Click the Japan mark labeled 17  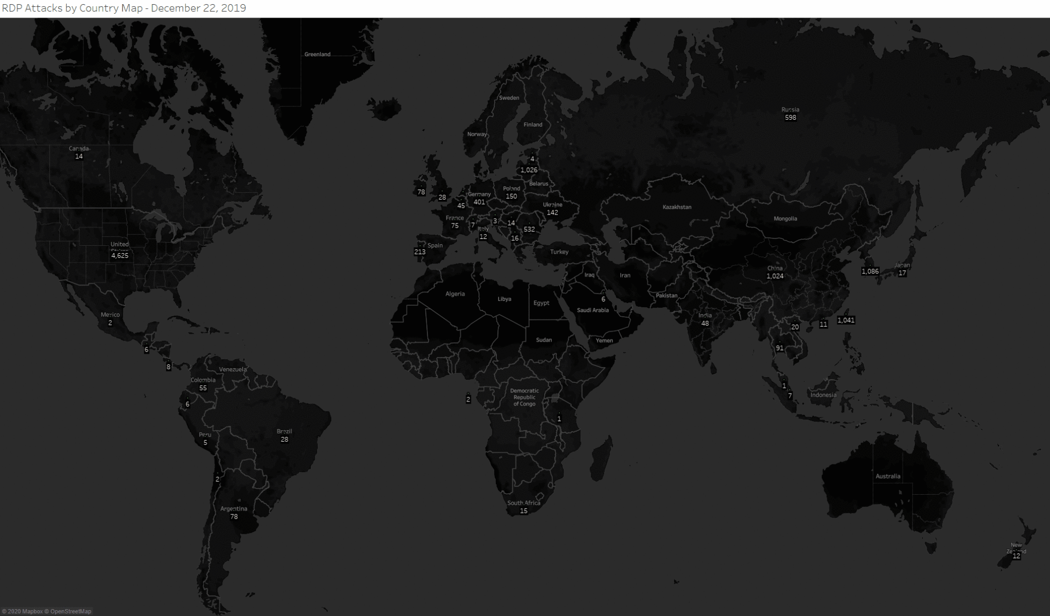click(x=902, y=273)
